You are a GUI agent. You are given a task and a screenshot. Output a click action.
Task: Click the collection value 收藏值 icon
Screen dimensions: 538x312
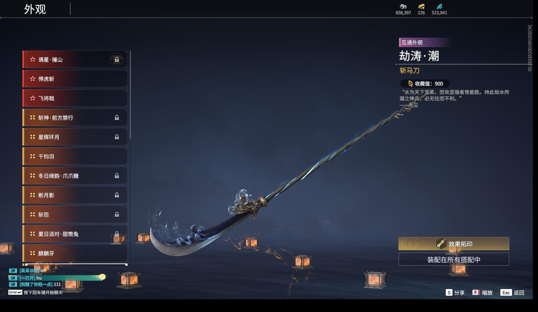tap(410, 84)
